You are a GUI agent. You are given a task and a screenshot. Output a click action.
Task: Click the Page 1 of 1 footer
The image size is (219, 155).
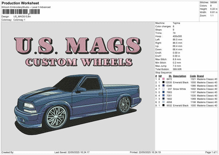tap(211, 152)
